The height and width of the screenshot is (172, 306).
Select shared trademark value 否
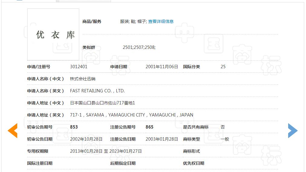pos(223,127)
